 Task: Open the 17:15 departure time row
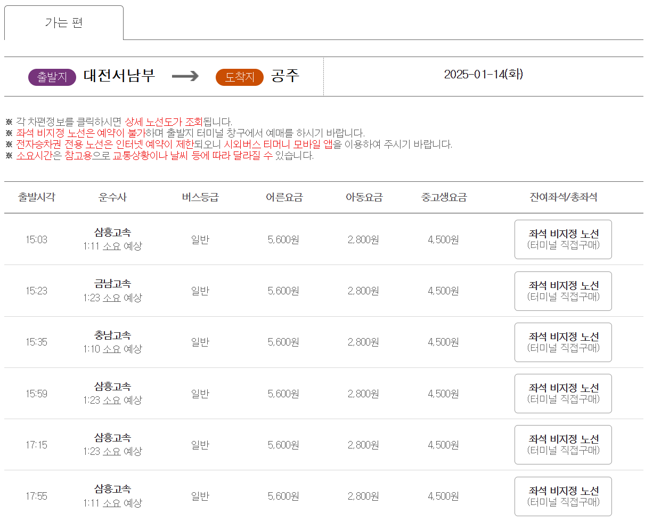pos(324,445)
